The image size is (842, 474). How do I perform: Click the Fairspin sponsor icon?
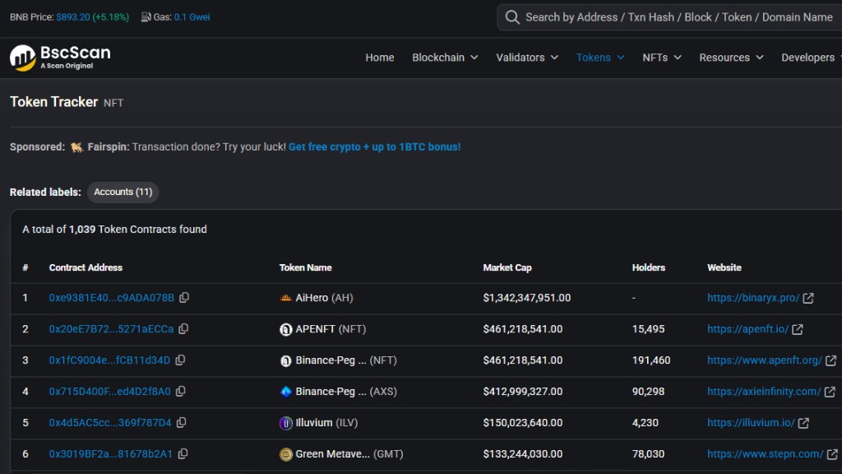point(76,147)
